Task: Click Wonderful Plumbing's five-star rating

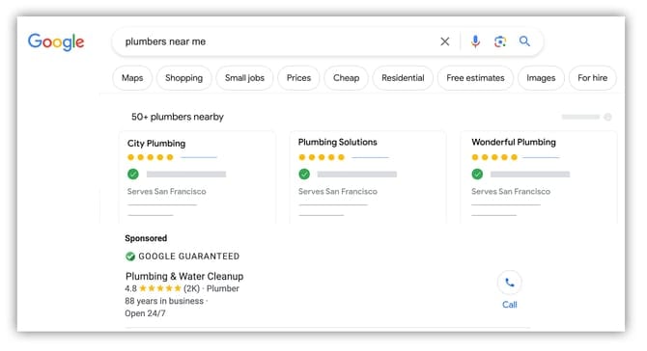Action: pos(494,157)
